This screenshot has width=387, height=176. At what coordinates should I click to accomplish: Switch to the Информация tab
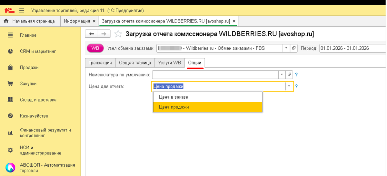pos(77,21)
